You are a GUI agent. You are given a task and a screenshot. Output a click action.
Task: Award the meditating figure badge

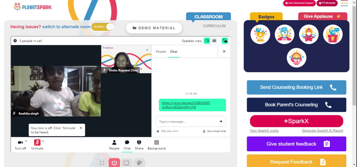click(x=309, y=34)
